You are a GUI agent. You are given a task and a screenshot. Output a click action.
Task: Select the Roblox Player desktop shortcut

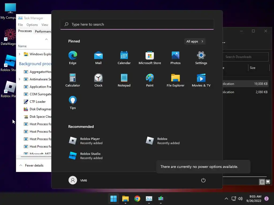[8, 89]
